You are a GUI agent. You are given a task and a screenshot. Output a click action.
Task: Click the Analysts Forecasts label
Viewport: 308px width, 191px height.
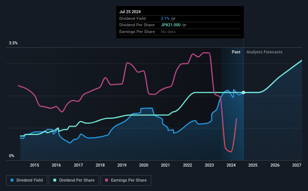tap(264, 52)
